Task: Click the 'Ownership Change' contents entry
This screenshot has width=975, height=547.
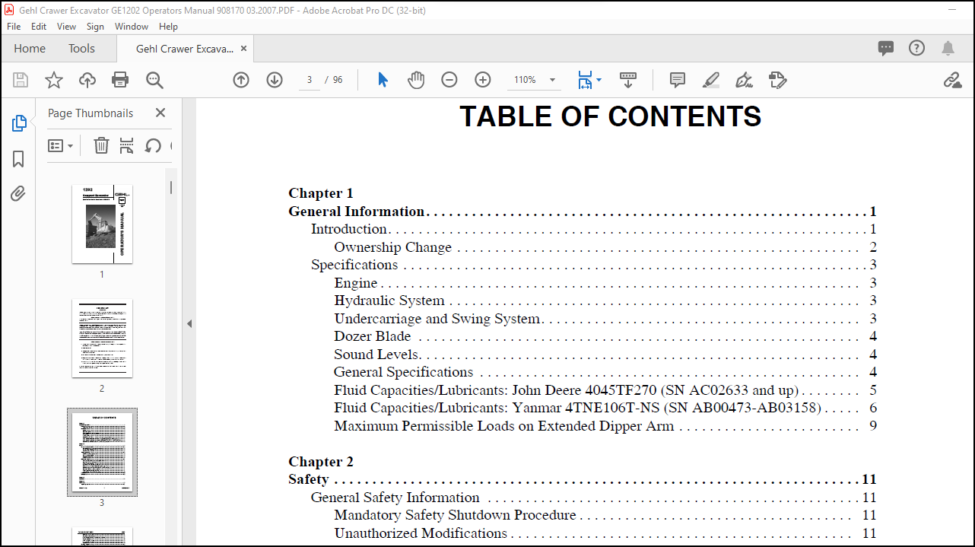Action: (392, 247)
